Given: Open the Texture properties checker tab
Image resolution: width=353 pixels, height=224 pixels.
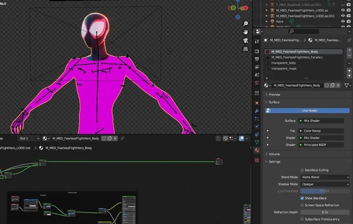Looking at the screenshot, I should pos(257,161).
